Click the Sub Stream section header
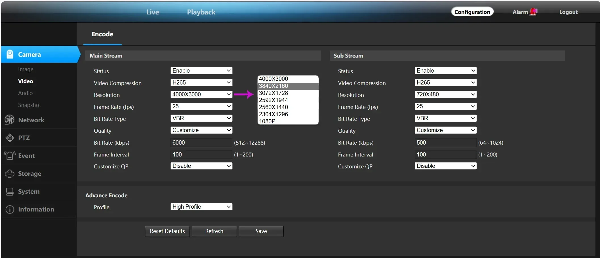The height and width of the screenshot is (258, 600). coord(447,56)
